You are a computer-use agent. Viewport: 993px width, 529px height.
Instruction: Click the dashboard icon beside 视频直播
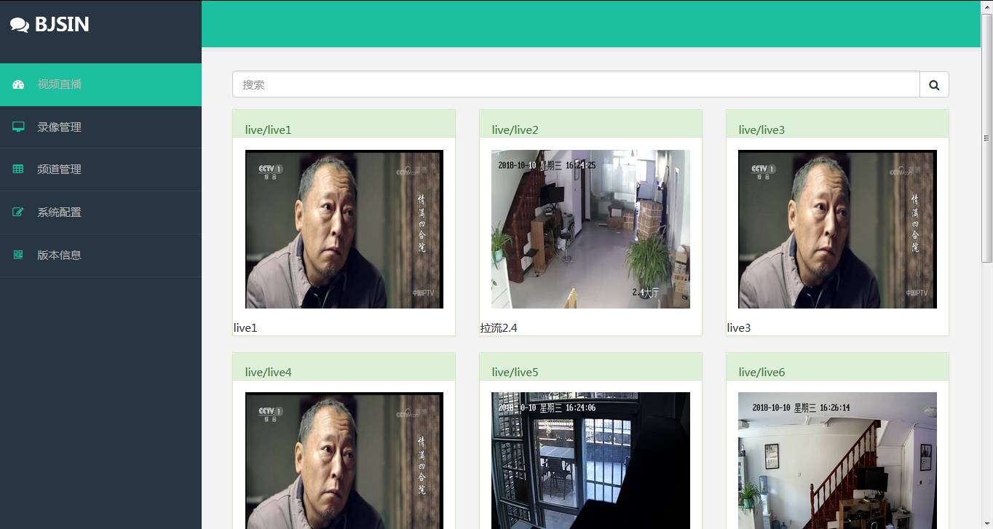coord(18,84)
